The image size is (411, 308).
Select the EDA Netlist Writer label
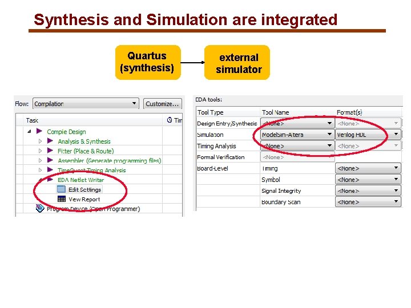click(80, 180)
